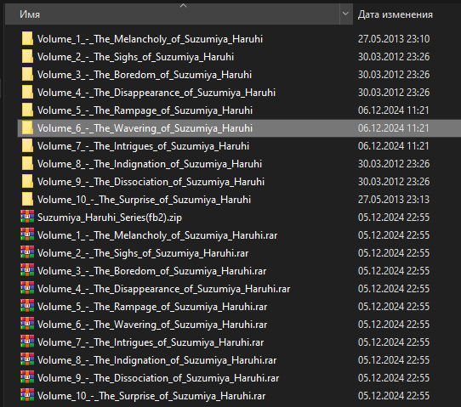This screenshot has height=407, width=461.
Task: Click the Volume_10 Surprise folder icon
Action: tap(27, 200)
